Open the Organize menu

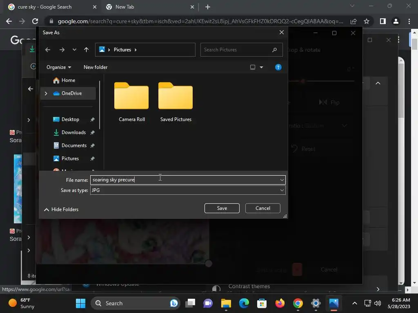pyautogui.click(x=59, y=67)
